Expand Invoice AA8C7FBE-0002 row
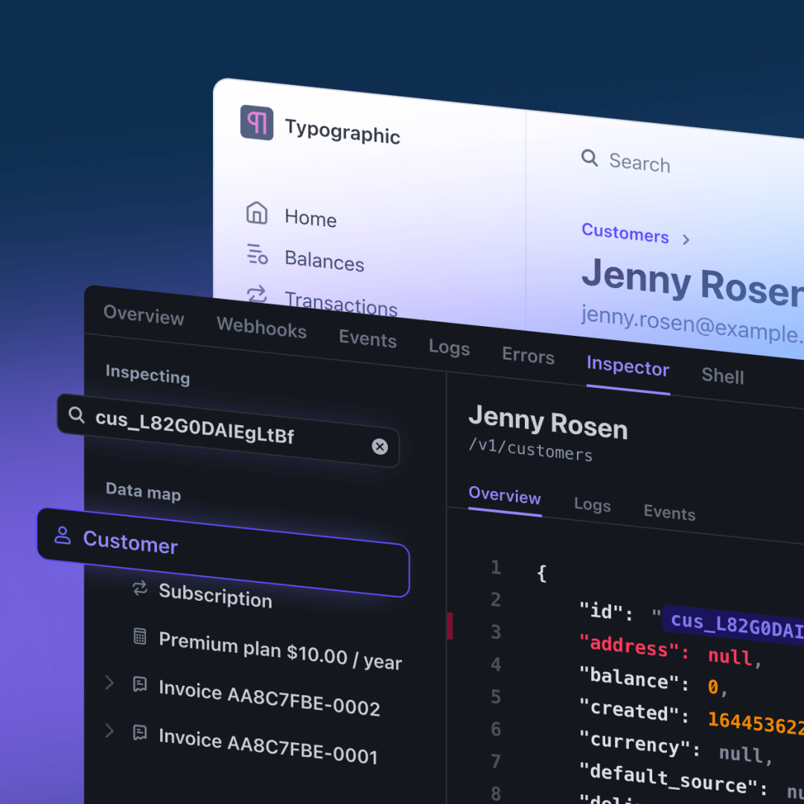804x804 pixels. [109, 683]
